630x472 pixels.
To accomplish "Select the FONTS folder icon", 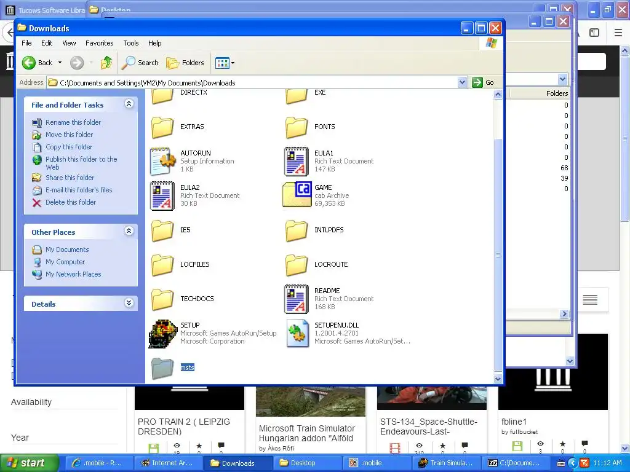I will coord(297,127).
